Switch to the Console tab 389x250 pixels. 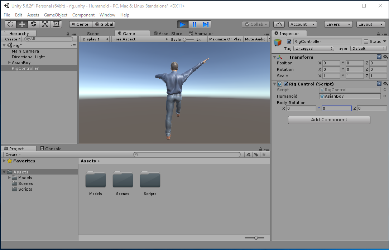51,149
